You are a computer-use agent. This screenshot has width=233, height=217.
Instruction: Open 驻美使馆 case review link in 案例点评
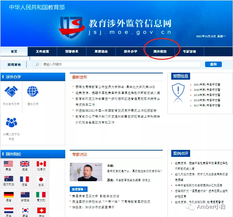coord(201,166)
